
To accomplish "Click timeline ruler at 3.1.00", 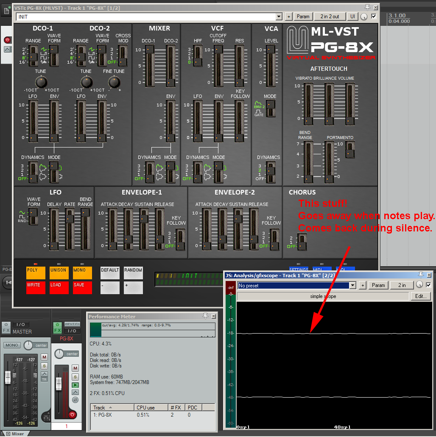I will (x=397, y=16).
